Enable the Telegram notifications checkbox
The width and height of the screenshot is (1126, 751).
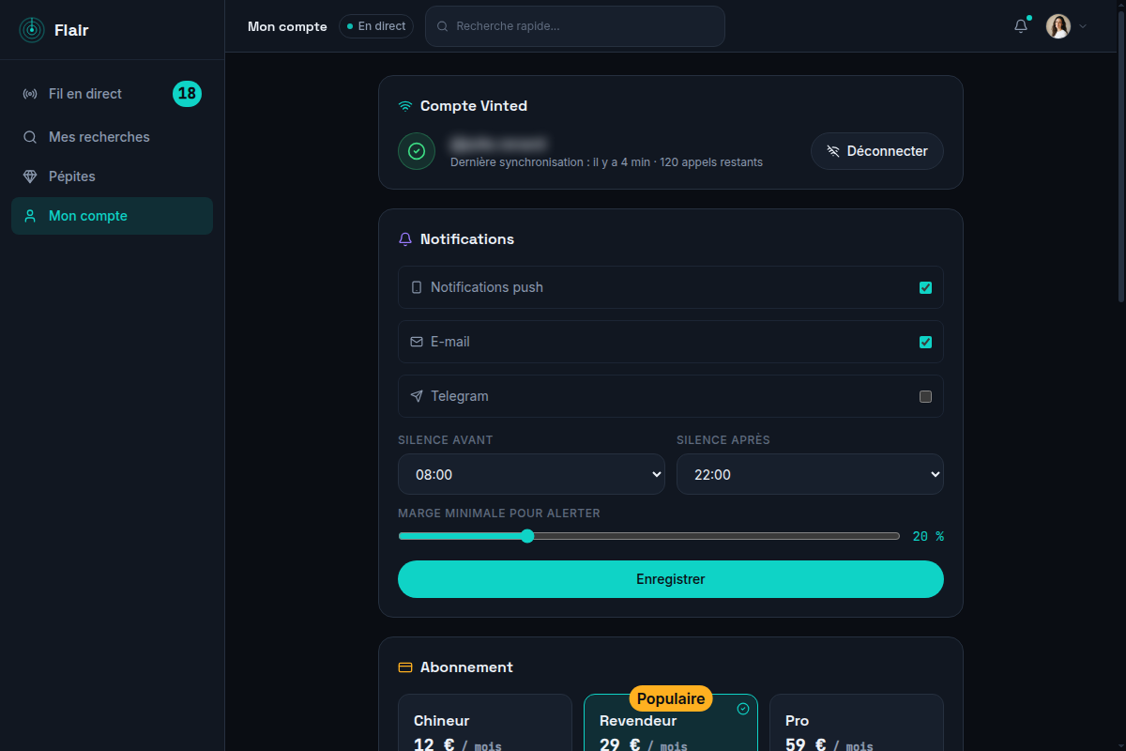point(926,396)
